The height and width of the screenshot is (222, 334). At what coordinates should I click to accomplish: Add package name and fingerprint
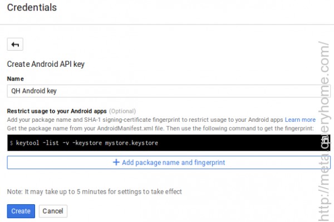click(169, 162)
